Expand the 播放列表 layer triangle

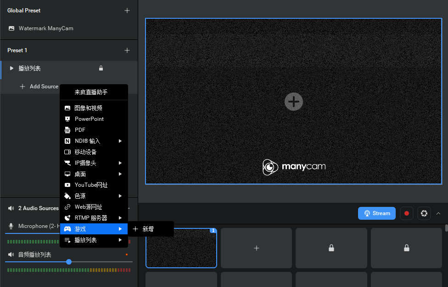coord(11,68)
